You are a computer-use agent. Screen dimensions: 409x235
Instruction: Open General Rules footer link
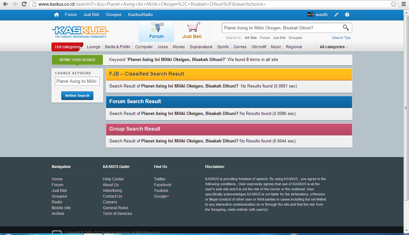pos(116,208)
